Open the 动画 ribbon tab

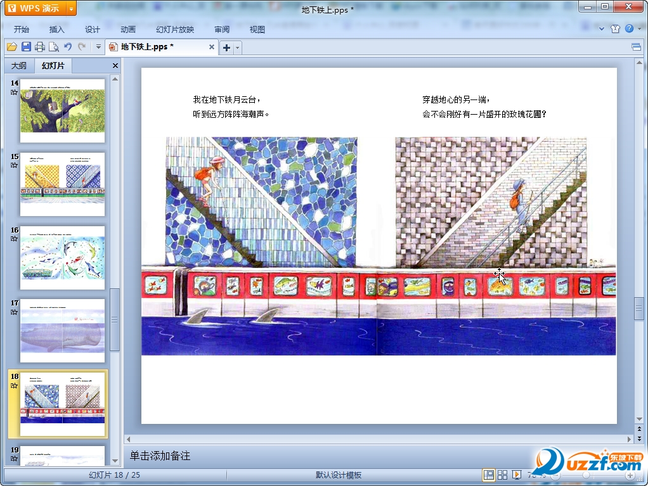tap(127, 29)
